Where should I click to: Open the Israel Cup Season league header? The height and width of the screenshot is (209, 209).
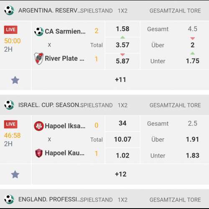[x=104, y=105]
